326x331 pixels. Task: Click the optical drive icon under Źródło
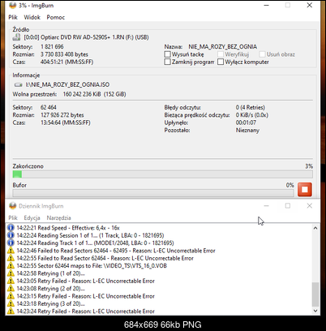tap(16, 37)
